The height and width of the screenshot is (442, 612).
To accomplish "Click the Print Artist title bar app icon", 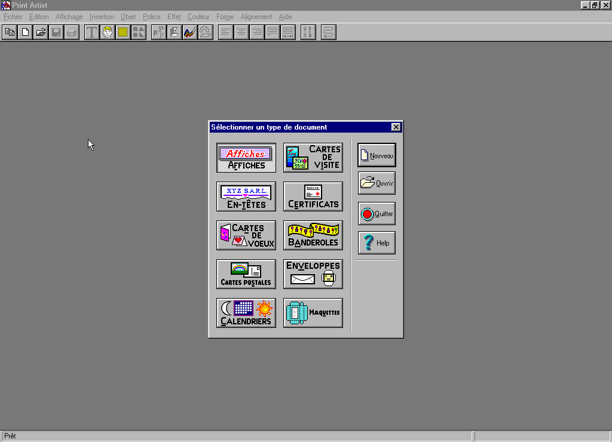I will click(5, 5).
